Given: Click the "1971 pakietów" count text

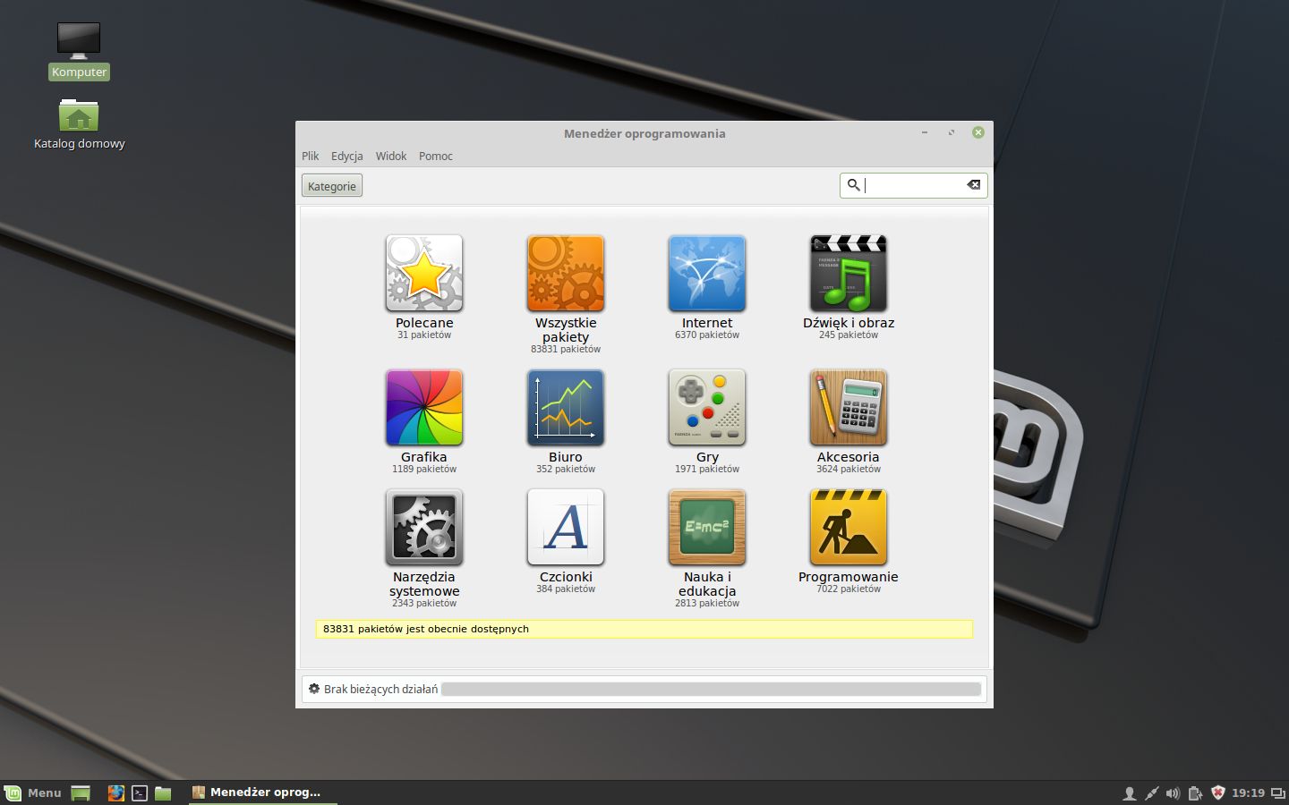Looking at the screenshot, I should [707, 470].
